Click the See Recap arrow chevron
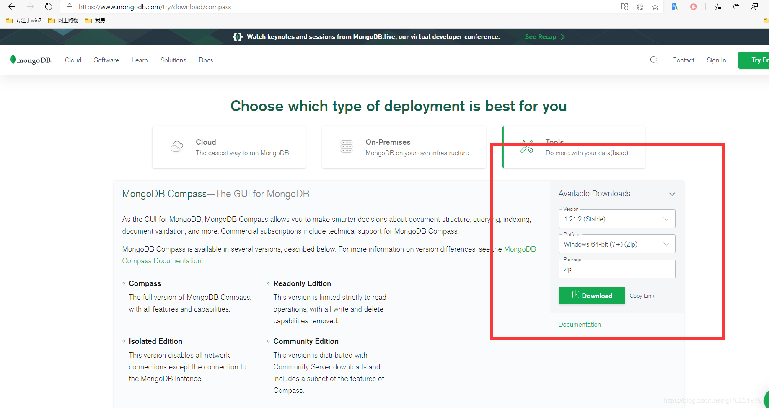This screenshot has width=769, height=408. (x=562, y=37)
